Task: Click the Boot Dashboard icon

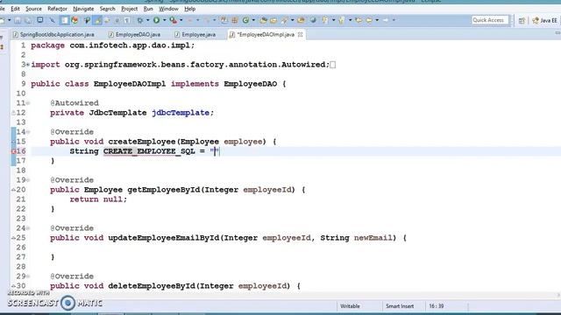Action: click(x=75, y=20)
